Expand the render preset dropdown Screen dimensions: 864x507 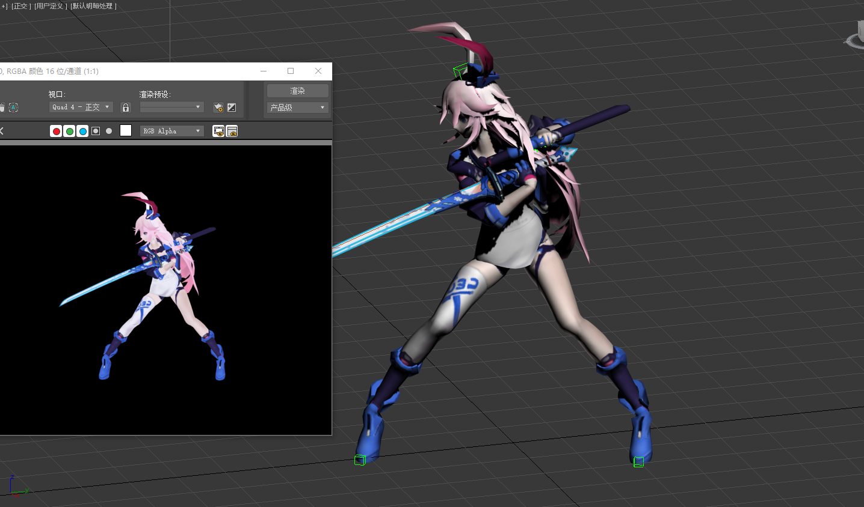pyautogui.click(x=171, y=107)
